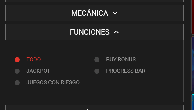
Task: Open the collapsed section below the FUNCIONES panel
Action: 94,108
